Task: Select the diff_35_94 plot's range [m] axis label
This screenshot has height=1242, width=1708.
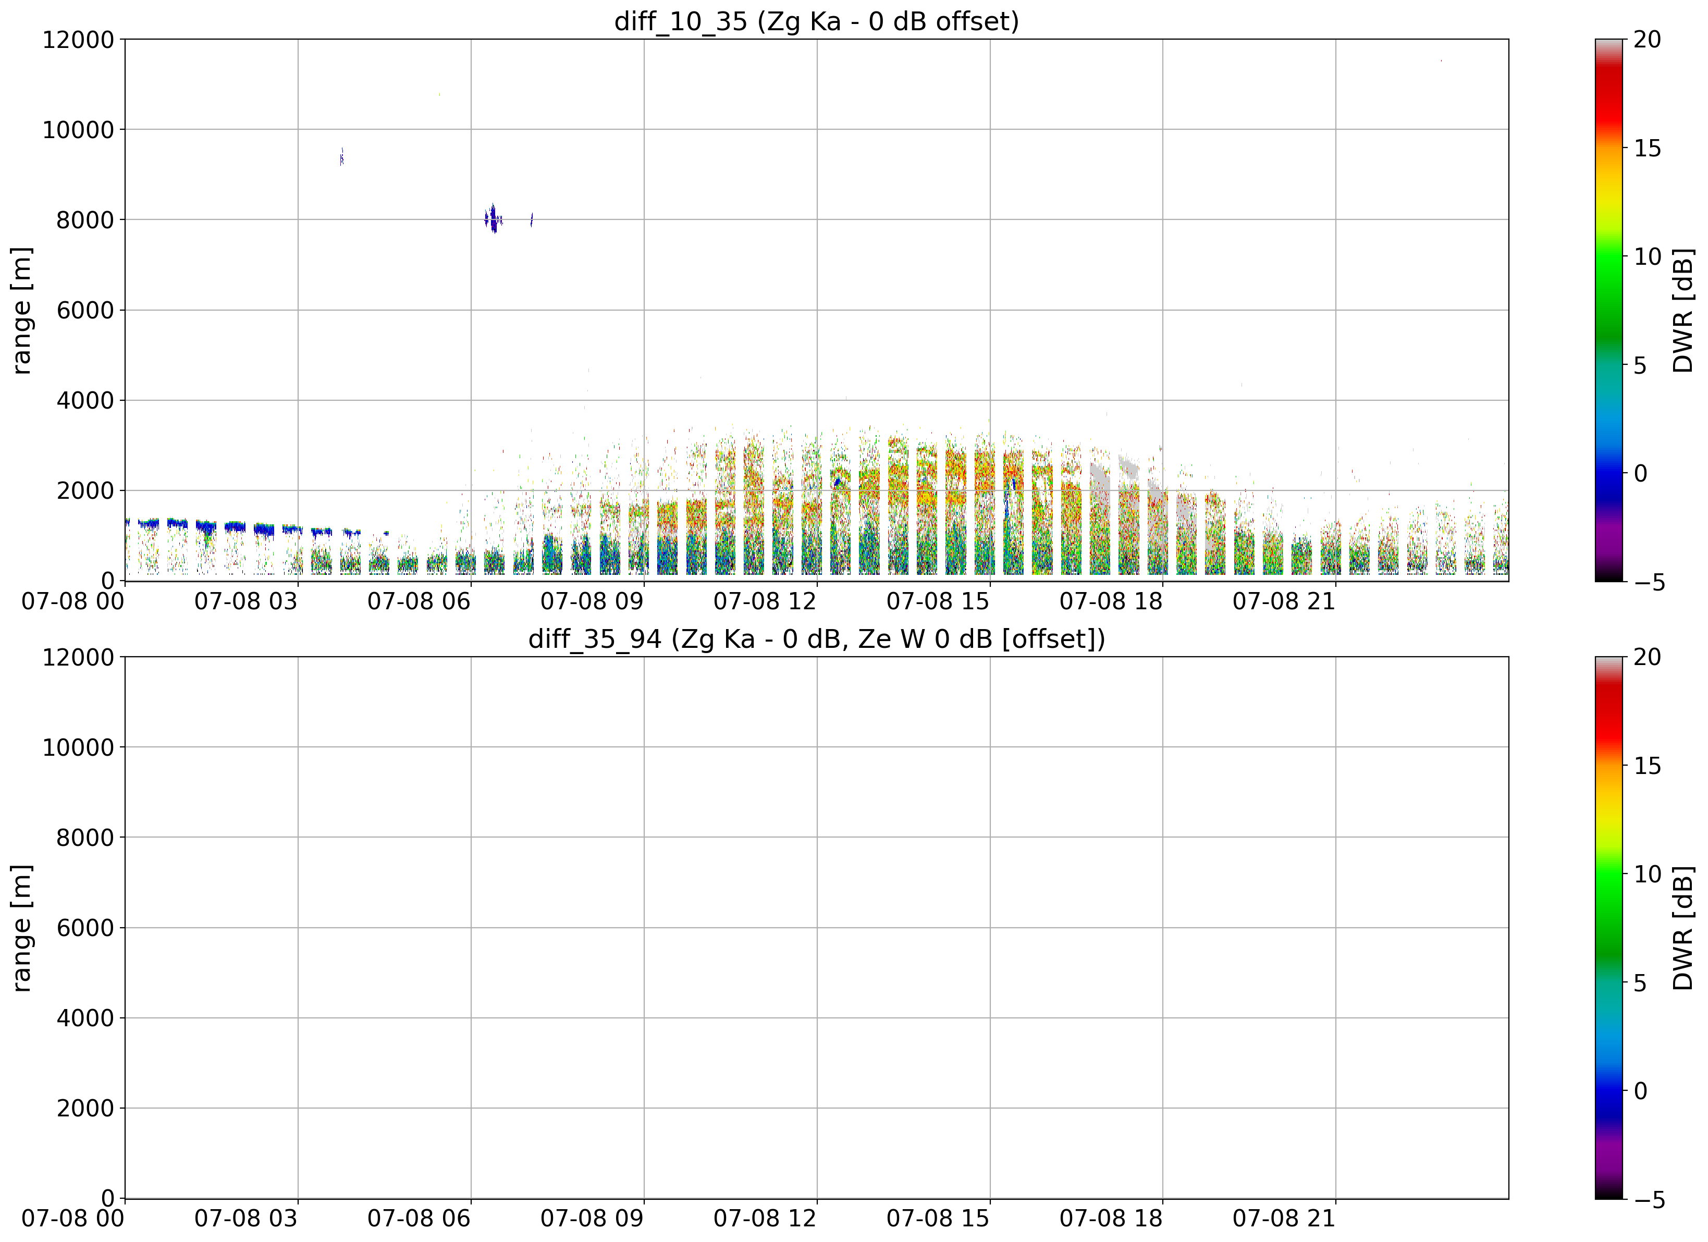Action: [x=22, y=928]
